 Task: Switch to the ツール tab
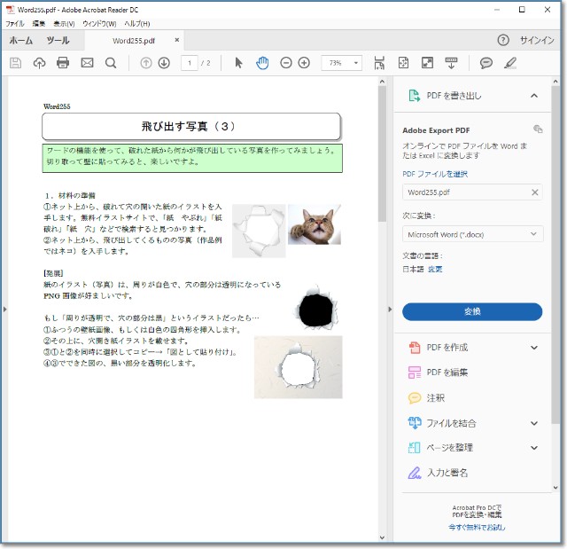58,41
